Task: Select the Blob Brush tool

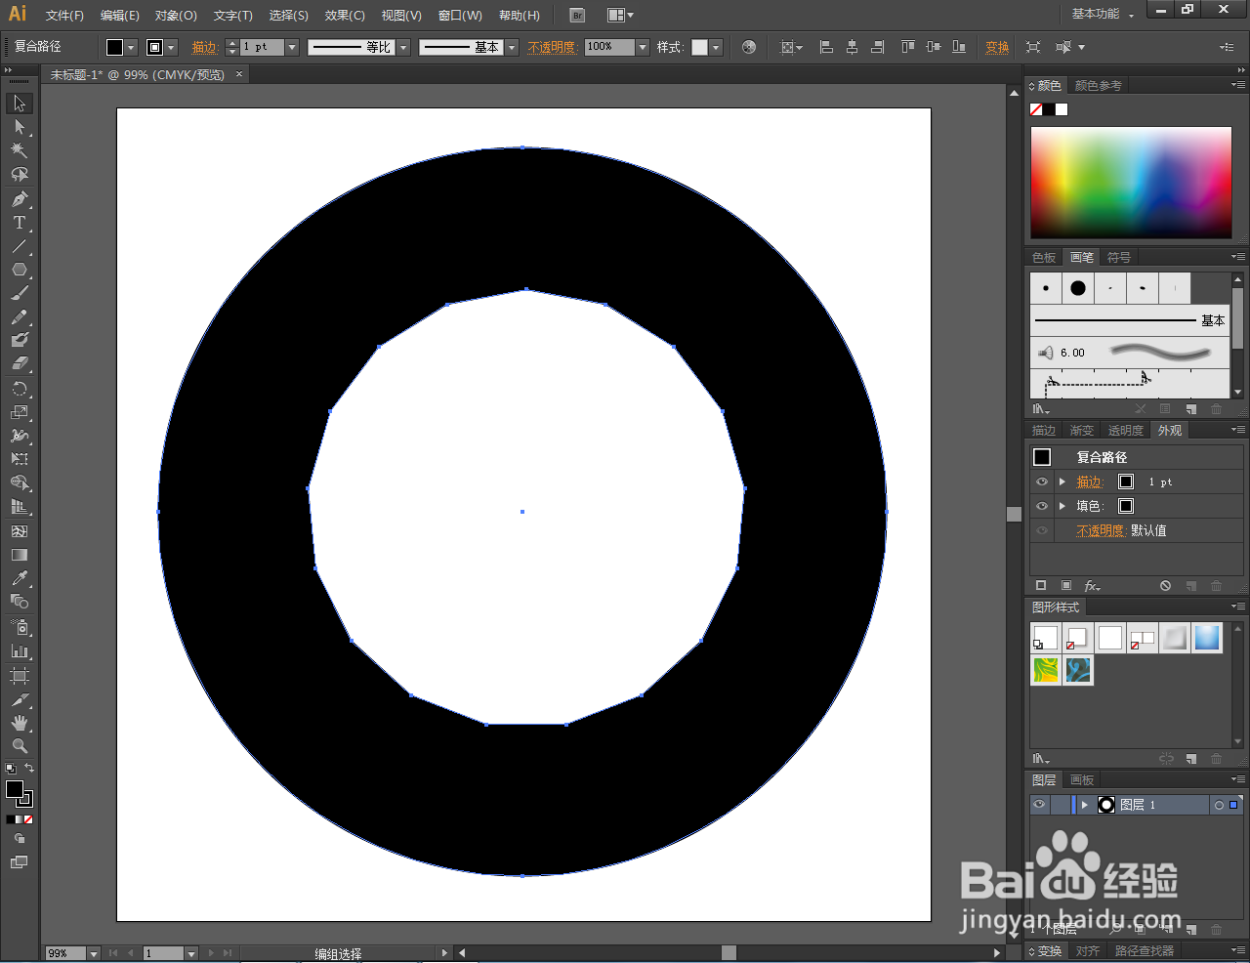Action: [19, 340]
